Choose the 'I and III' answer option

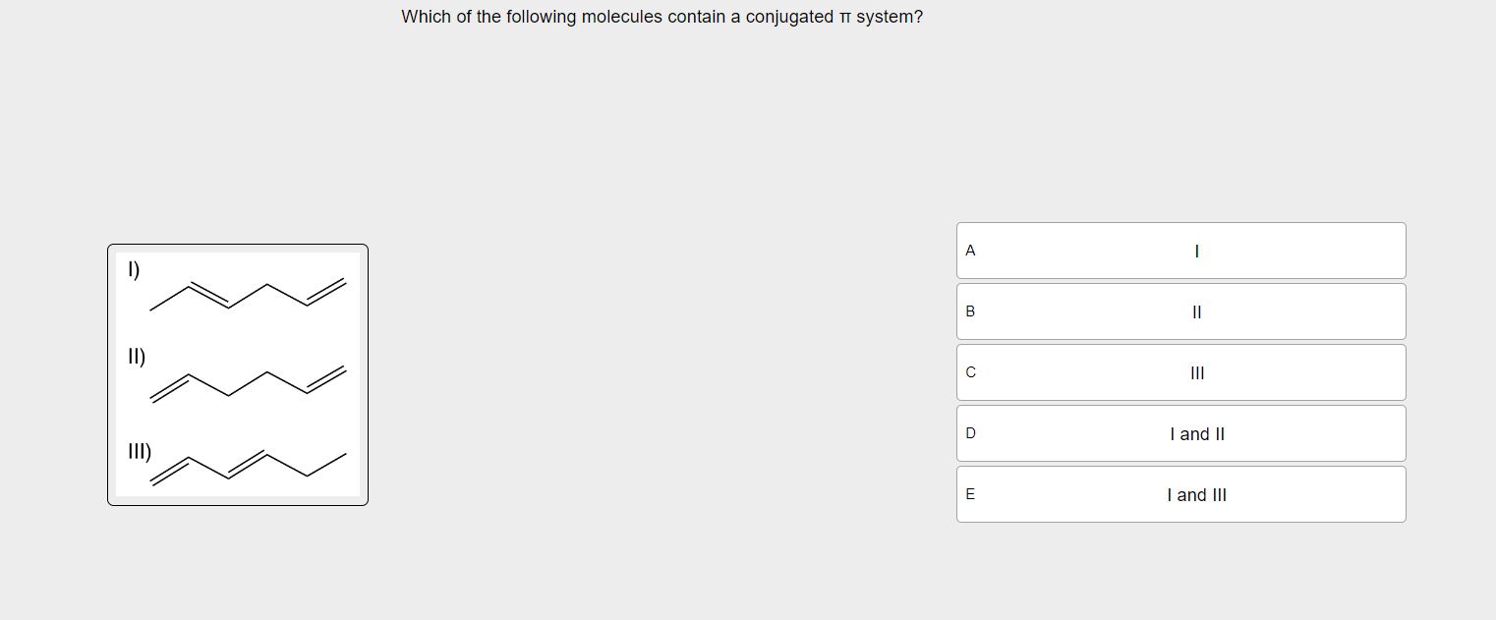point(1180,494)
